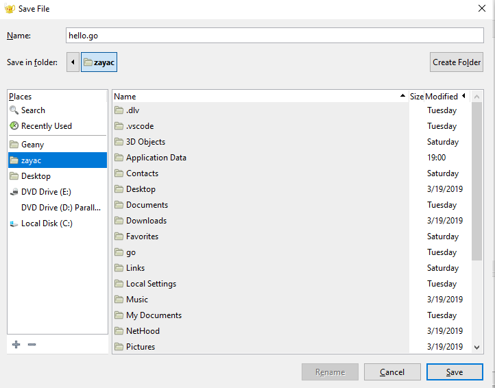Click the Links folder icon
The width and height of the screenshot is (495, 388).
119,268
